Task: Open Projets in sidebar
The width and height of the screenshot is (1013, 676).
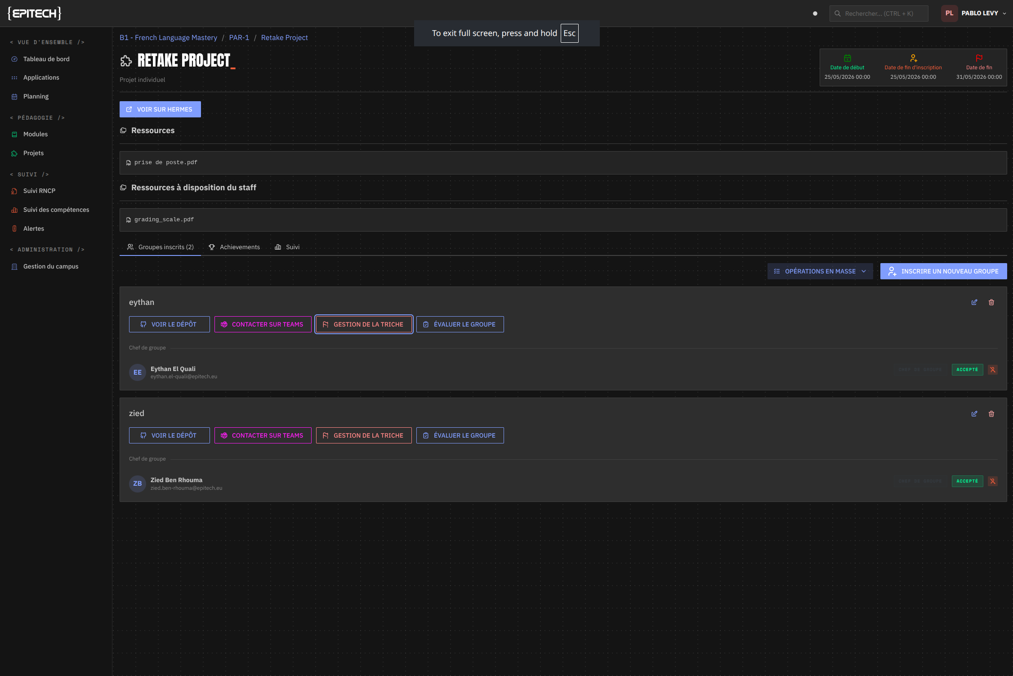Action: pos(33,153)
